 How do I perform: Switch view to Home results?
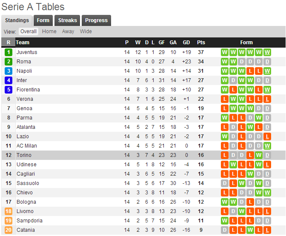[x=49, y=31]
